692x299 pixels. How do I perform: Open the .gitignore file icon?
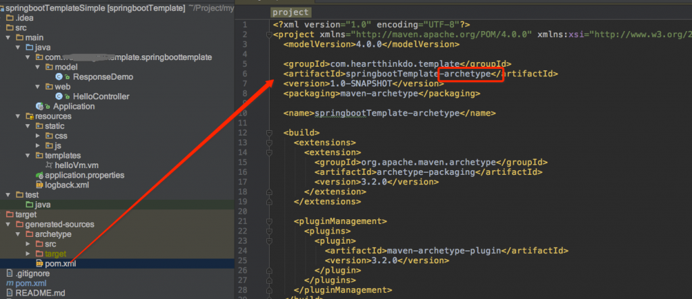(x=9, y=273)
